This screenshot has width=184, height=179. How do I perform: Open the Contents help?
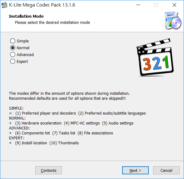pos(49,170)
